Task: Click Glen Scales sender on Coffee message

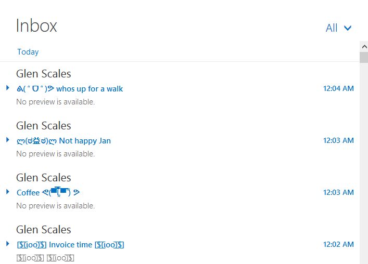Action: (44, 178)
